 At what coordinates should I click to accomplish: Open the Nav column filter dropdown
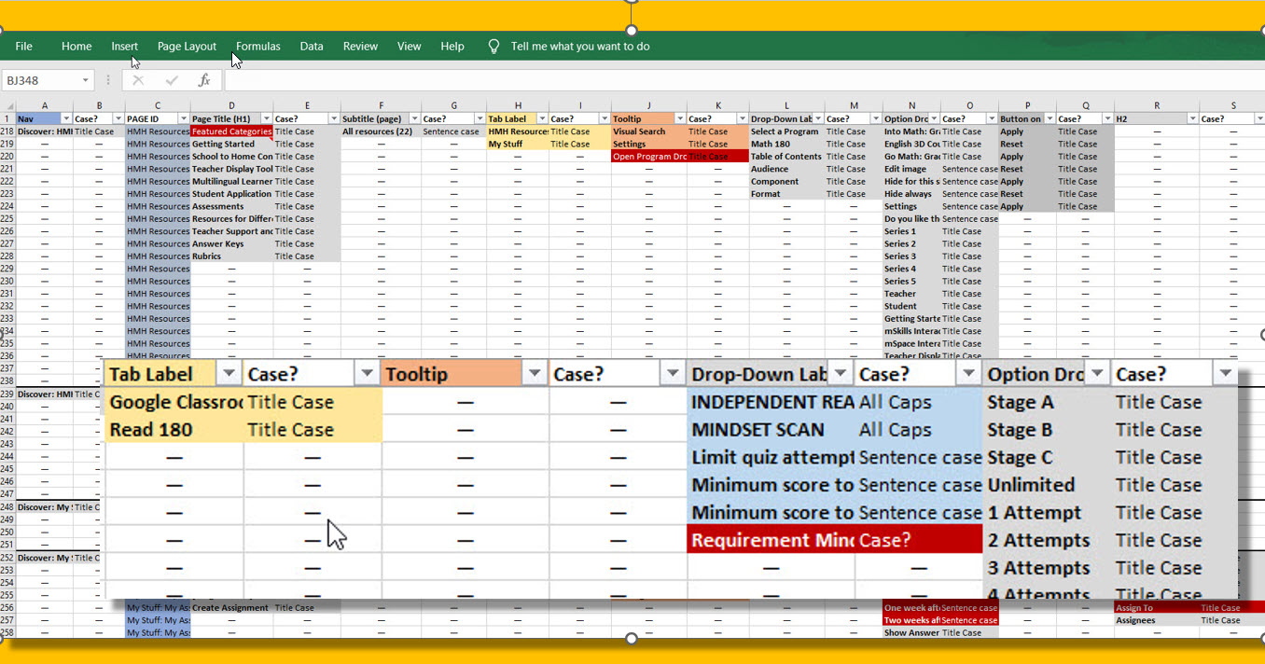point(66,119)
